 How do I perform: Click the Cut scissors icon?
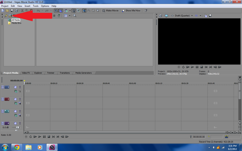tap(22, 11)
